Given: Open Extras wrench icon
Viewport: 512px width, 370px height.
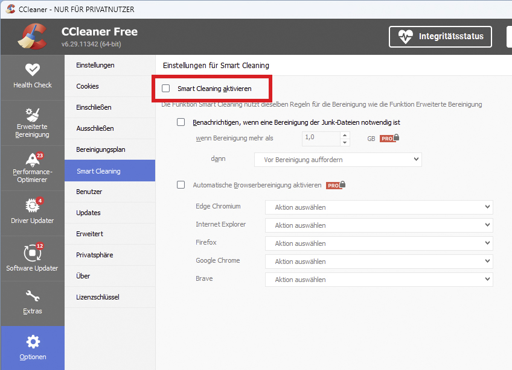Looking at the screenshot, I should (x=33, y=296).
